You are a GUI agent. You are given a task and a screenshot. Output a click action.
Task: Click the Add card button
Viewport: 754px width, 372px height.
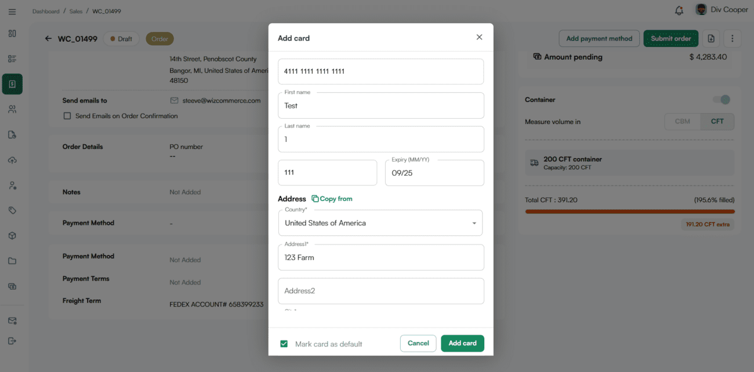click(462, 343)
